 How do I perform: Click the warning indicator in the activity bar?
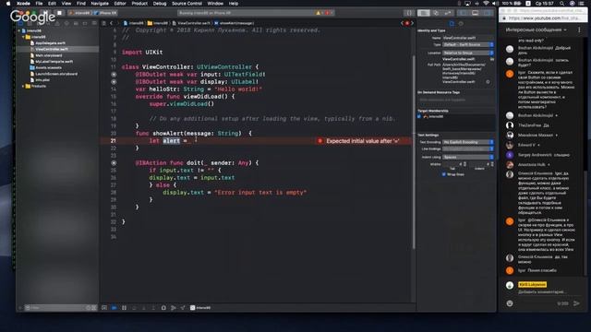coord(318,13)
